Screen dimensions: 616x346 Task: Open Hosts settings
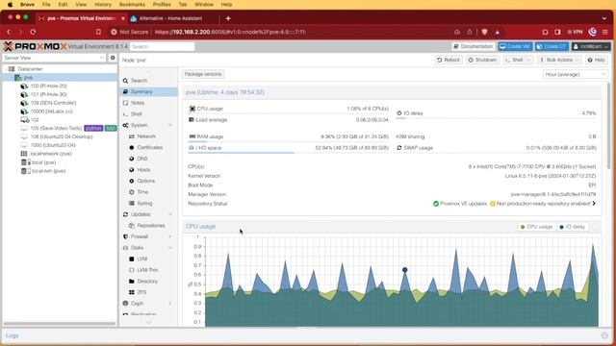(143, 170)
